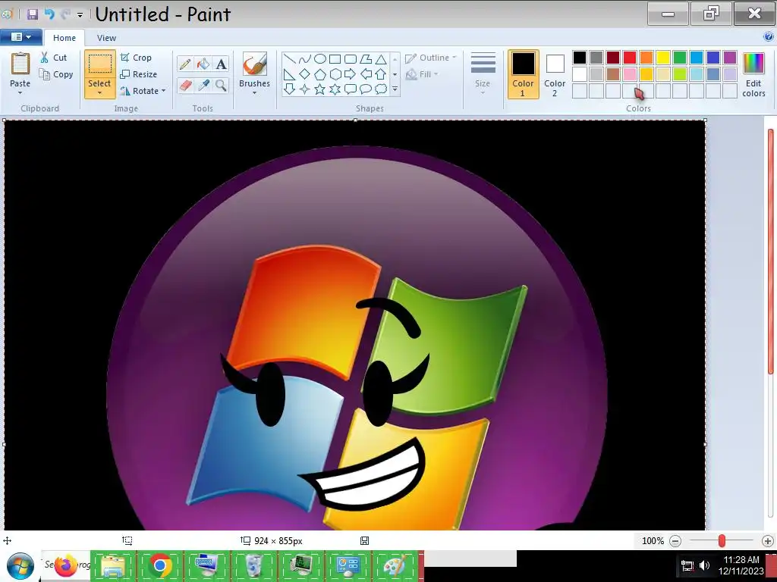Select the Color picker eyedropper tool
This screenshot has height=582, width=777.
pyautogui.click(x=203, y=85)
